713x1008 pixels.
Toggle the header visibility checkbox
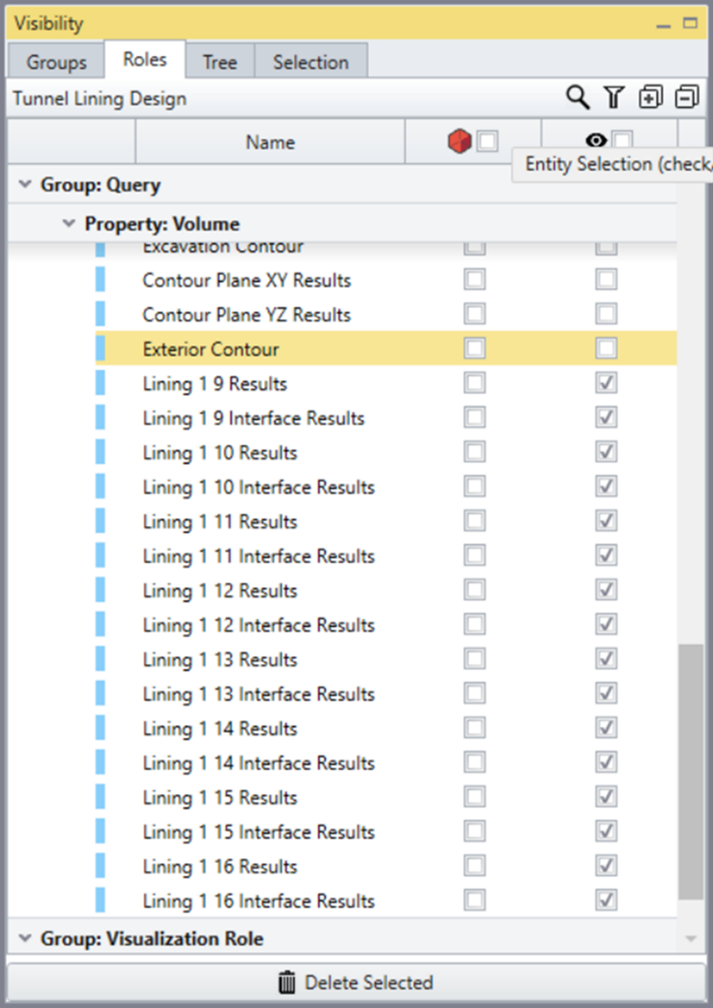621,141
